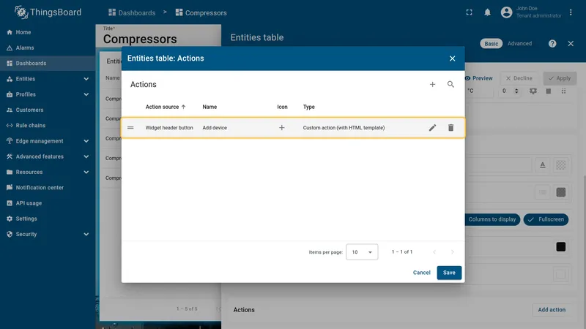
Task: Click Add action button
Action: (x=552, y=309)
